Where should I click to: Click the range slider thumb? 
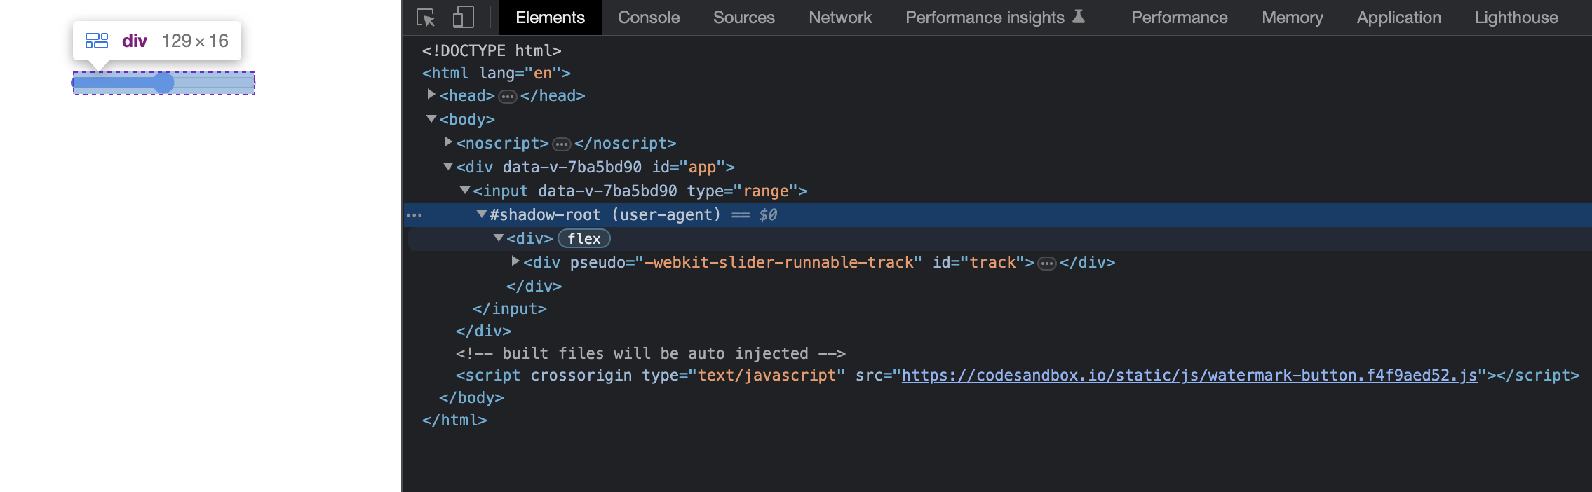click(163, 83)
